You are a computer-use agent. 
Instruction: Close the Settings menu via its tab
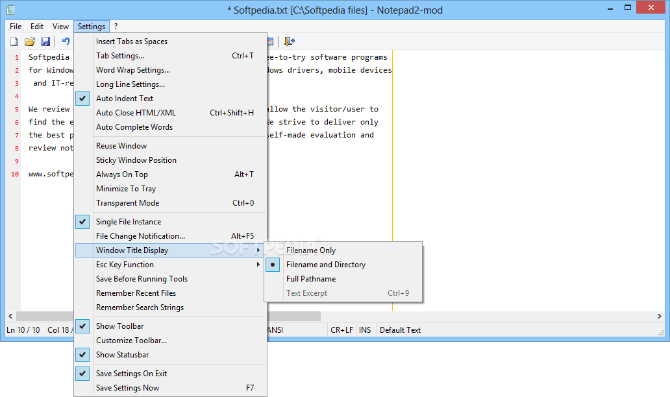coord(92,27)
